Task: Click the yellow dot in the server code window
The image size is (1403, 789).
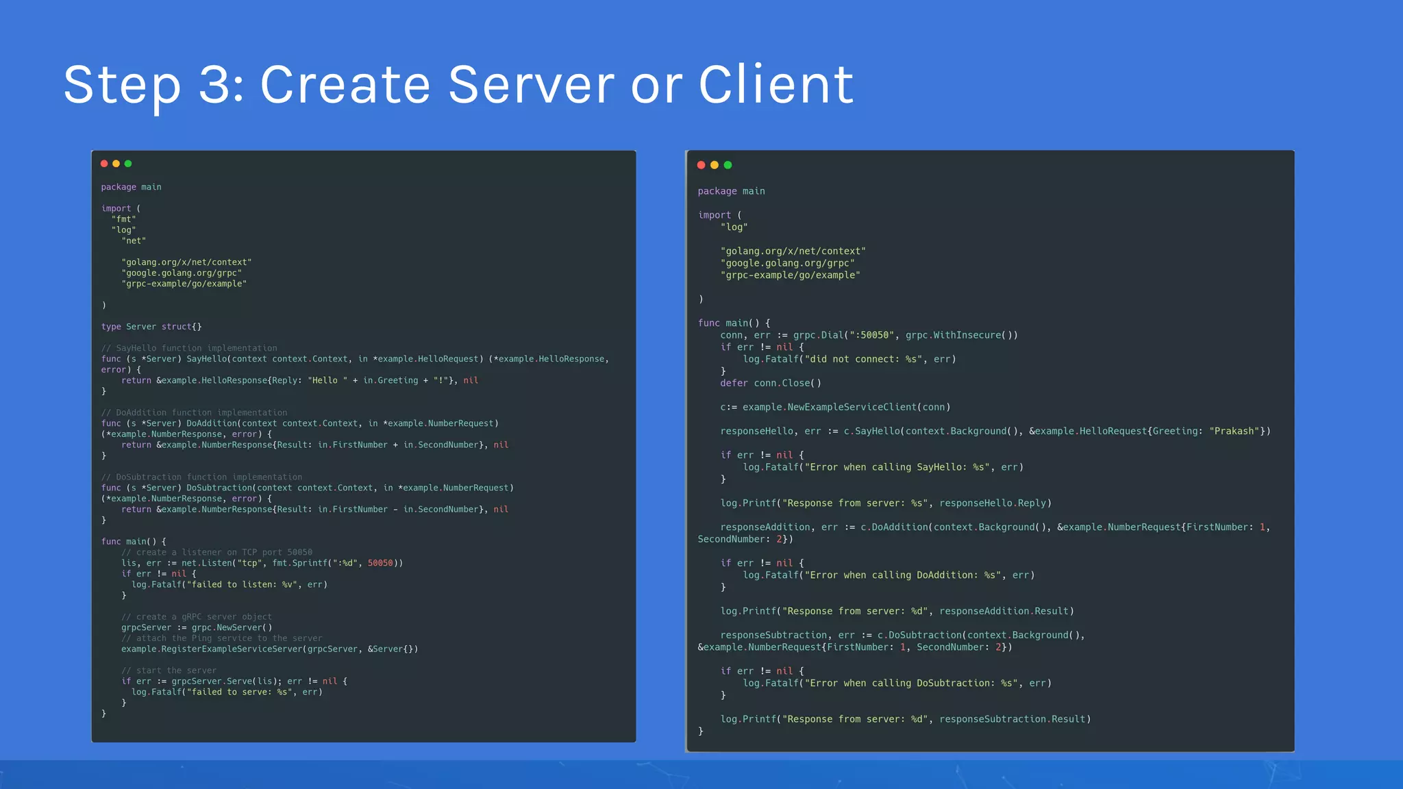Action: click(x=116, y=164)
